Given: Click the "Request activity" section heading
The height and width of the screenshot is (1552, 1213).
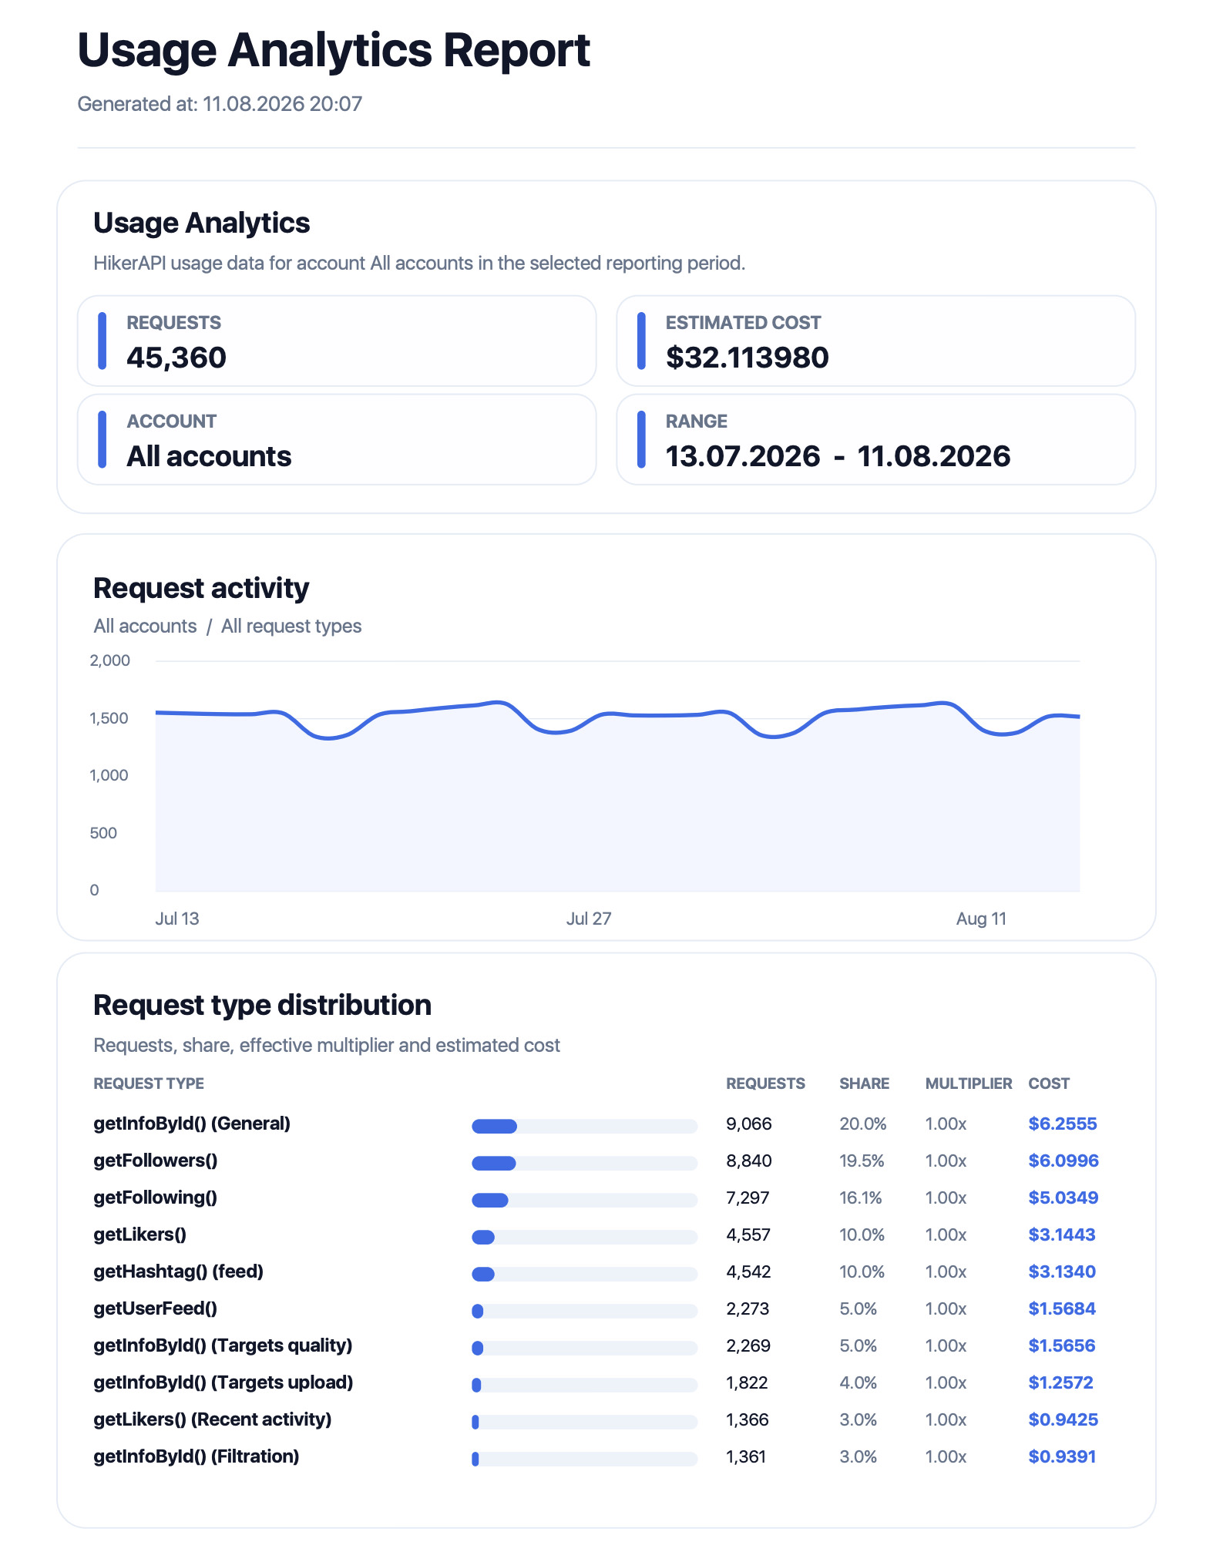Looking at the screenshot, I should tap(201, 588).
